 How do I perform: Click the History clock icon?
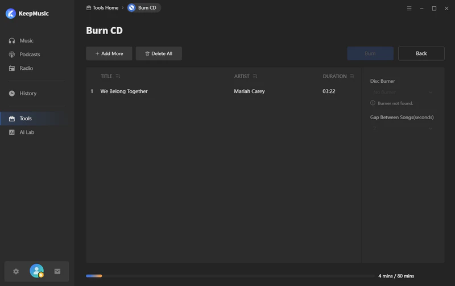pyautogui.click(x=12, y=93)
